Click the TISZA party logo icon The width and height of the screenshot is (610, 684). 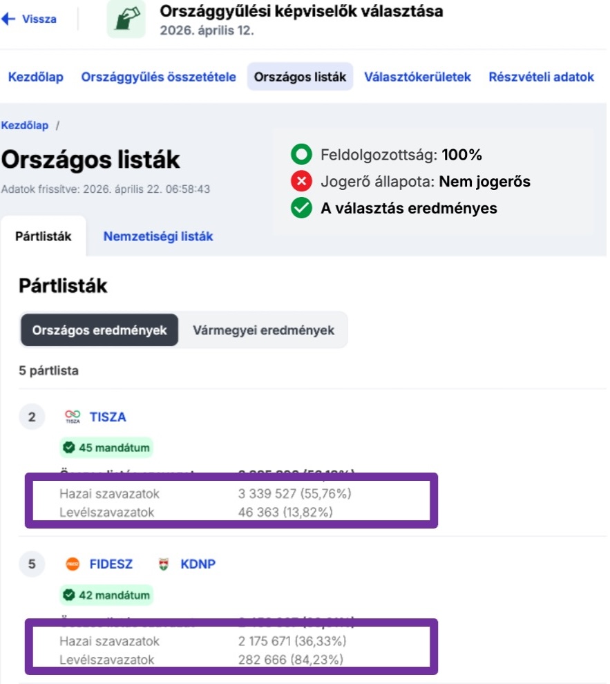73,417
